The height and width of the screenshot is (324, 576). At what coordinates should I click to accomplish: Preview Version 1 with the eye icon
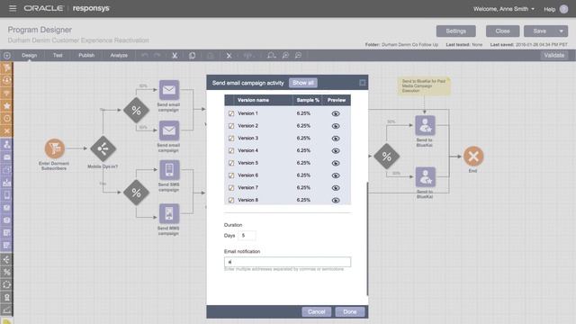[x=336, y=113]
